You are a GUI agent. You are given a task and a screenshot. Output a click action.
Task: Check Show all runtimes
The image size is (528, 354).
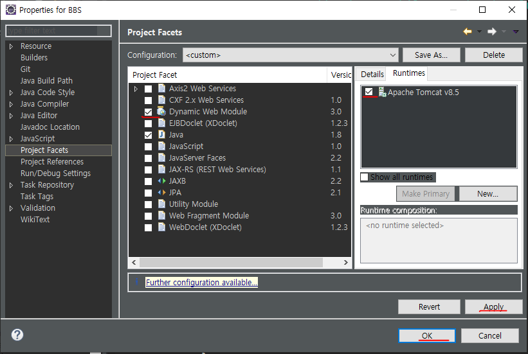pyautogui.click(x=365, y=177)
